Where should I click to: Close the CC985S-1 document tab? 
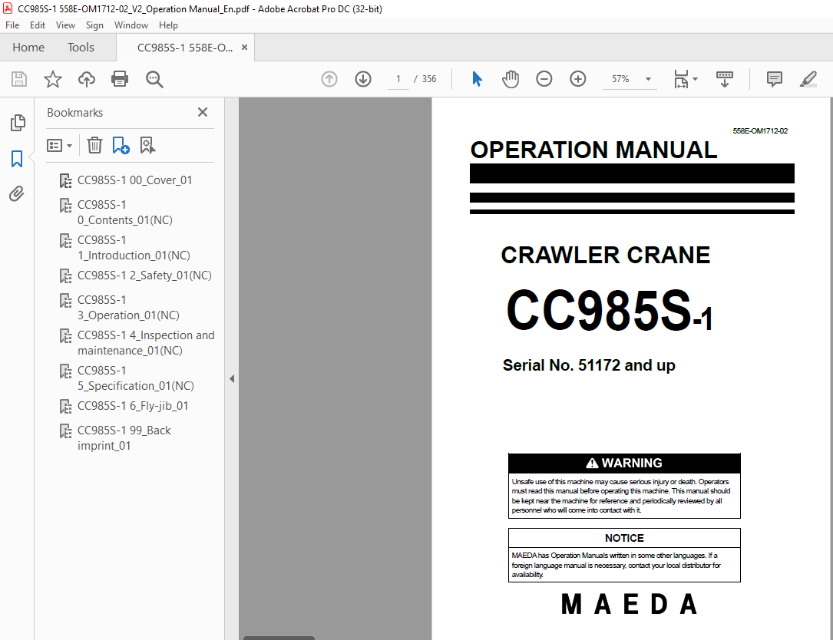click(244, 48)
